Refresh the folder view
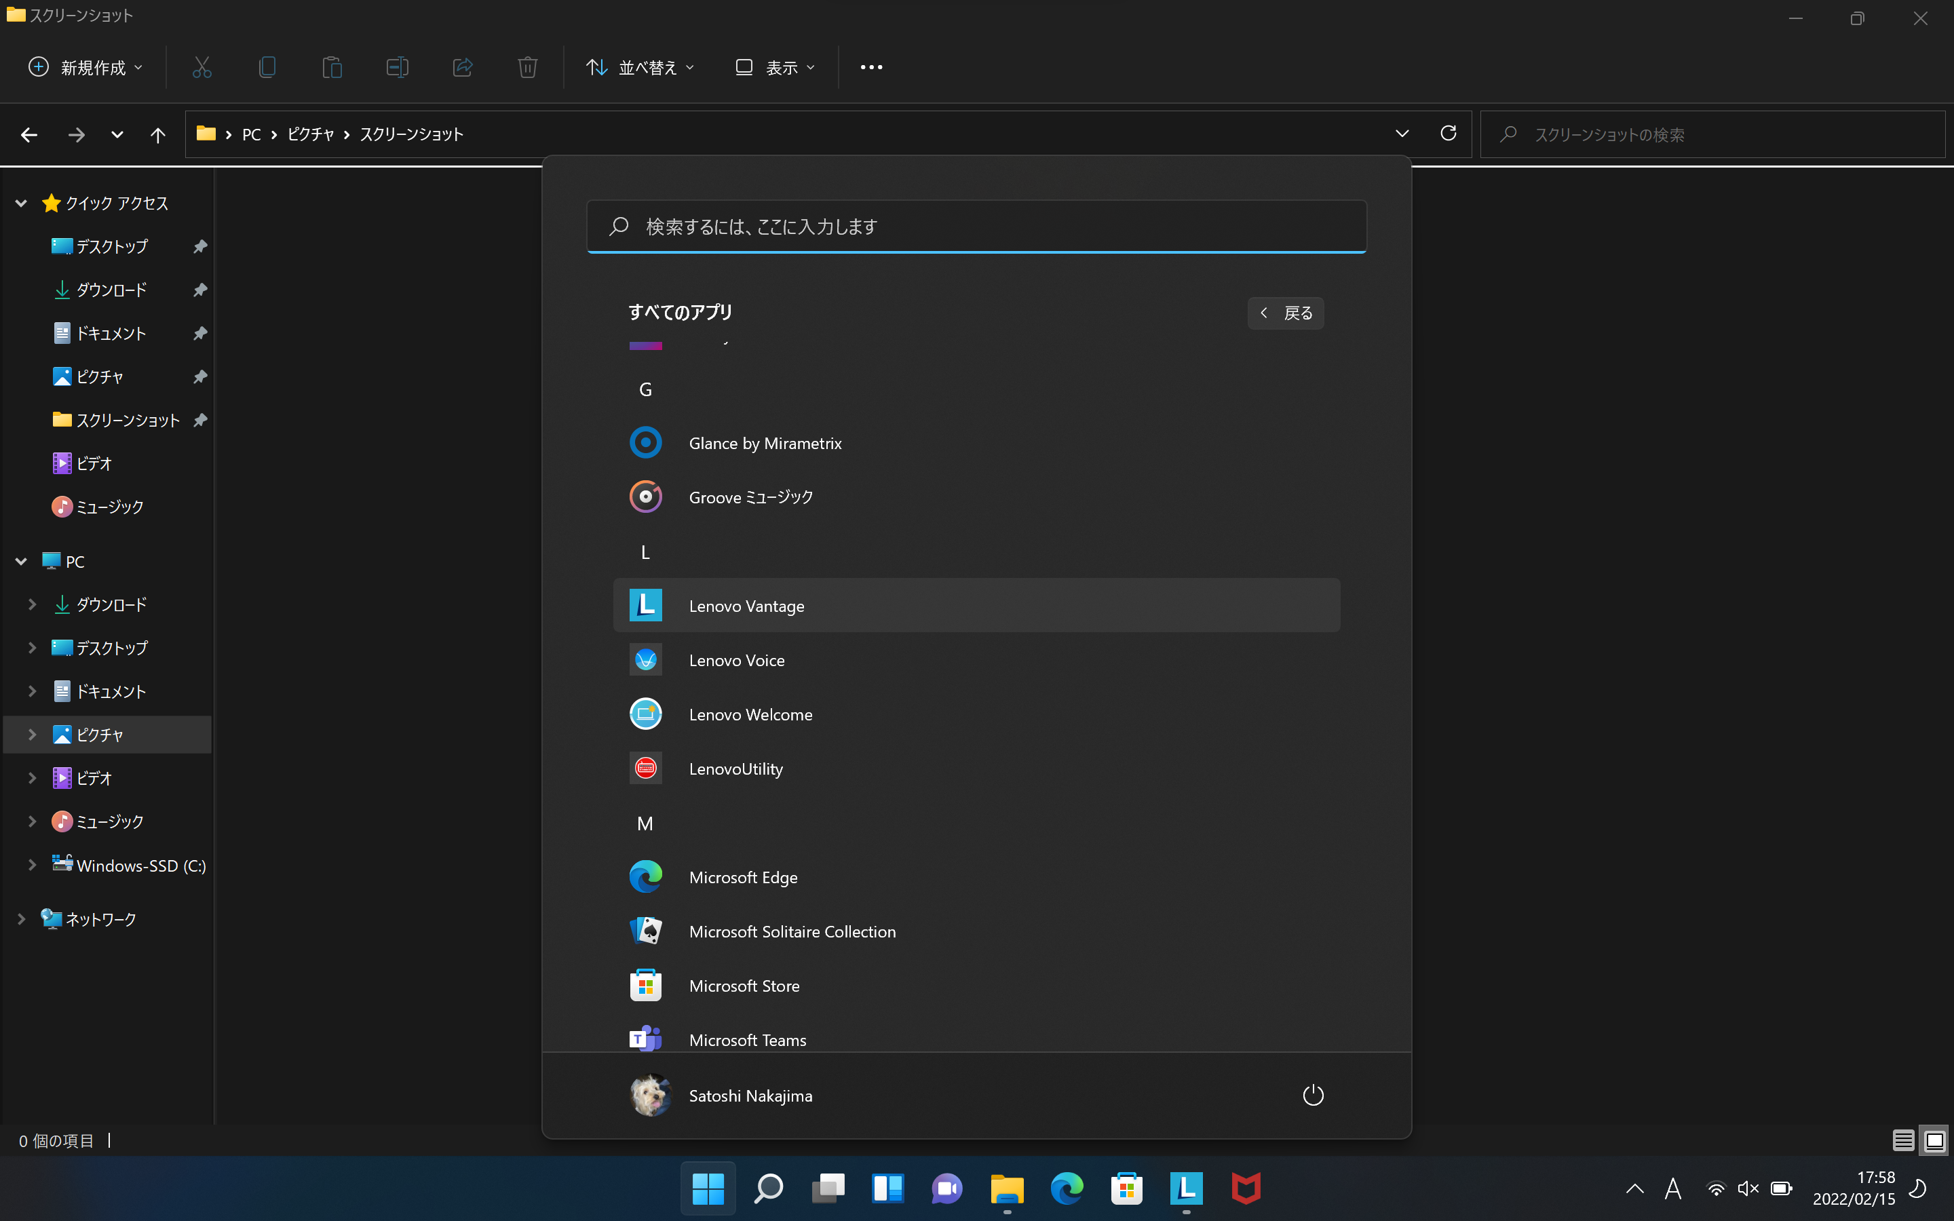1954x1221 pixels. [x=1449, y=133]
